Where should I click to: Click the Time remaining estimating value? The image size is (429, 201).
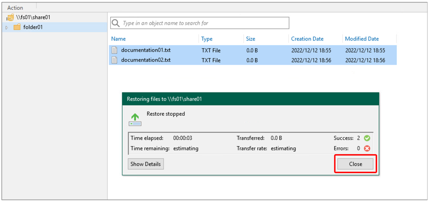[x=186, y=148]
